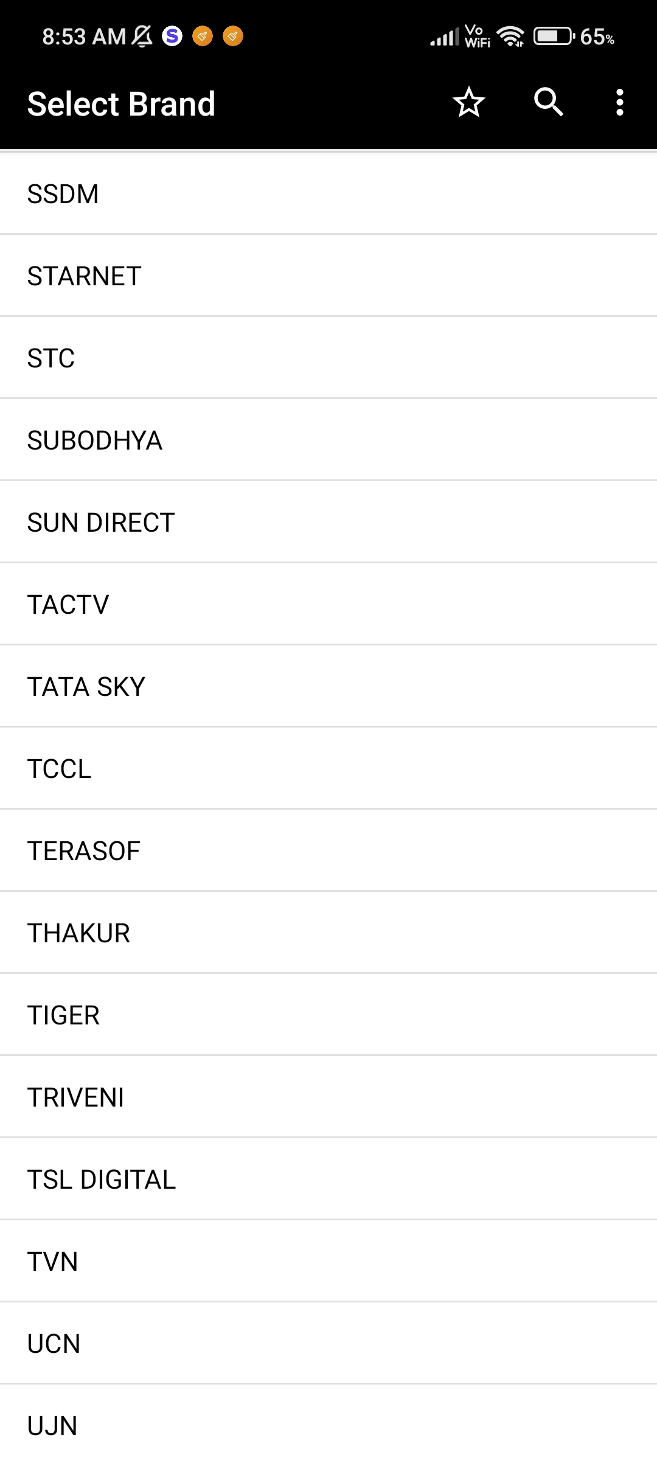
Task: Select the TERASOF brand
Action: (x=328, y=851)
